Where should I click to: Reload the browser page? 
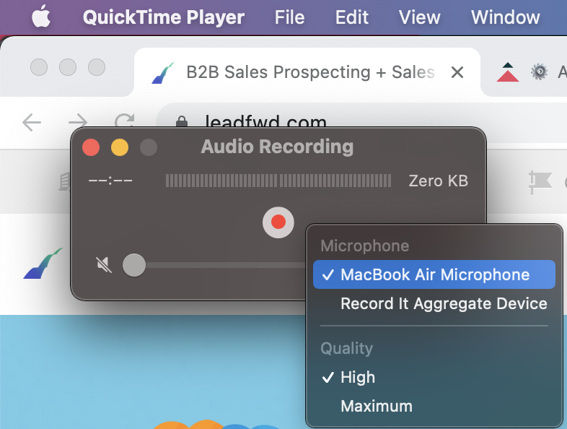pos(124,120)
